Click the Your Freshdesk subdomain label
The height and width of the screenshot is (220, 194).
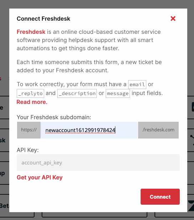coord(54,117)
